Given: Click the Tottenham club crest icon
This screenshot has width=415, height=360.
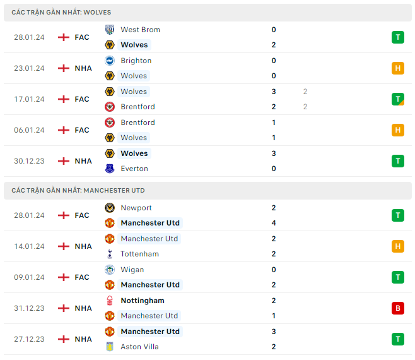Looking at the screenshot, I should [x=109, y=254].
